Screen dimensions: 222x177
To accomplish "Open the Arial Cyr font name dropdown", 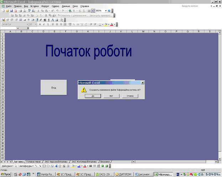I will tap(26, 24).
